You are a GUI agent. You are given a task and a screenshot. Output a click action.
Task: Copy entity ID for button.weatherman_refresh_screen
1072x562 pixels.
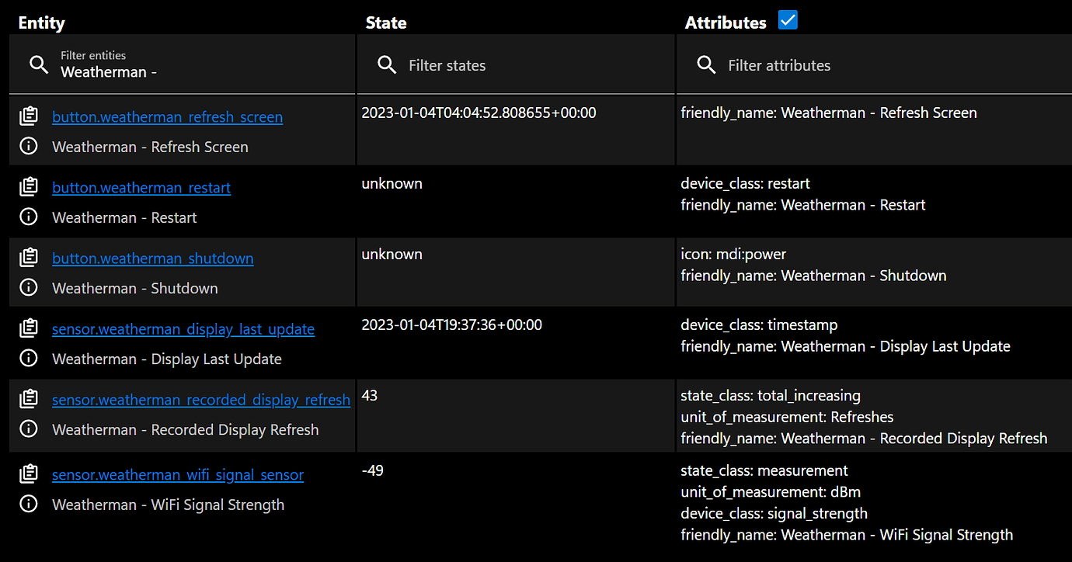point(29,116)
